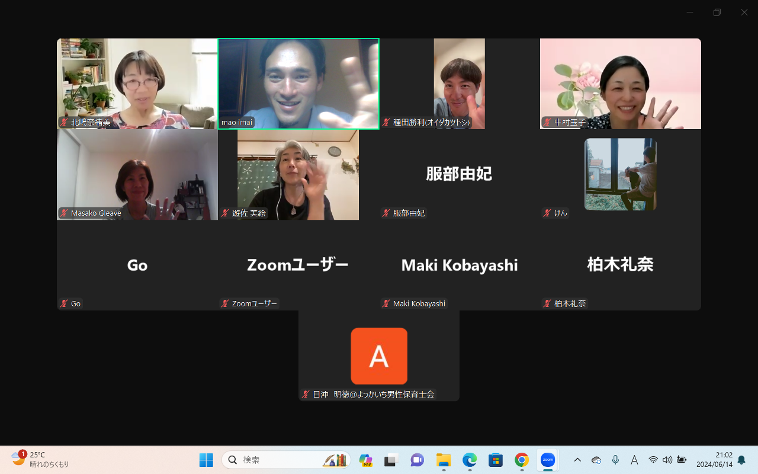The height and width of the screenshot is (474, 758).
Task: Open the volume control flyout
Action: pos(667,460)
